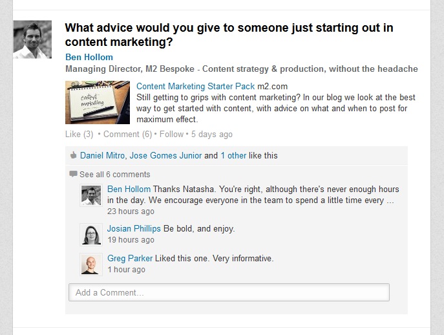Open the post title about content marketing advice
The height and width of the screenshot is (335, 444).
coord(229,35)
